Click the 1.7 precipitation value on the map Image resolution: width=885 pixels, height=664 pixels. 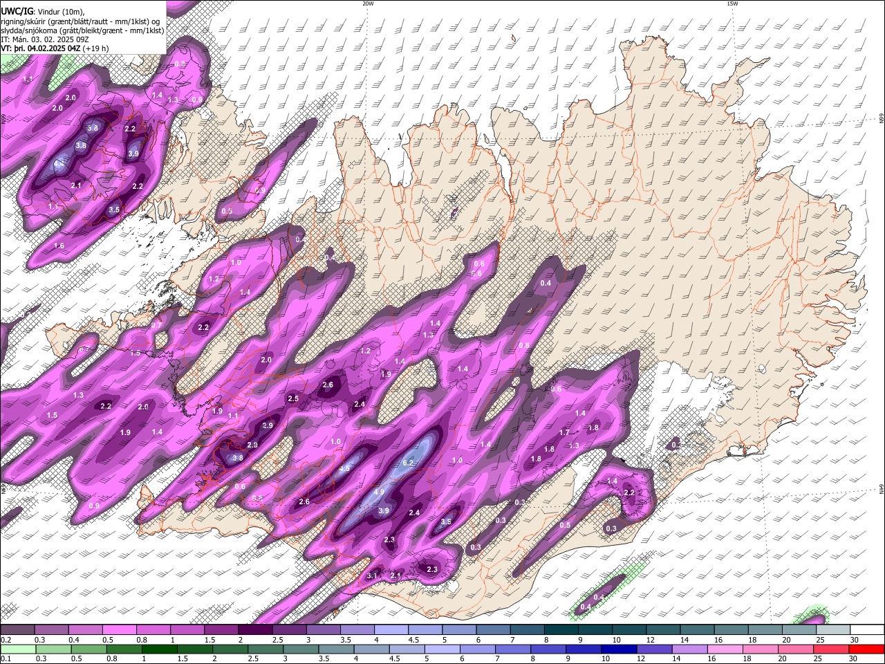564,432
